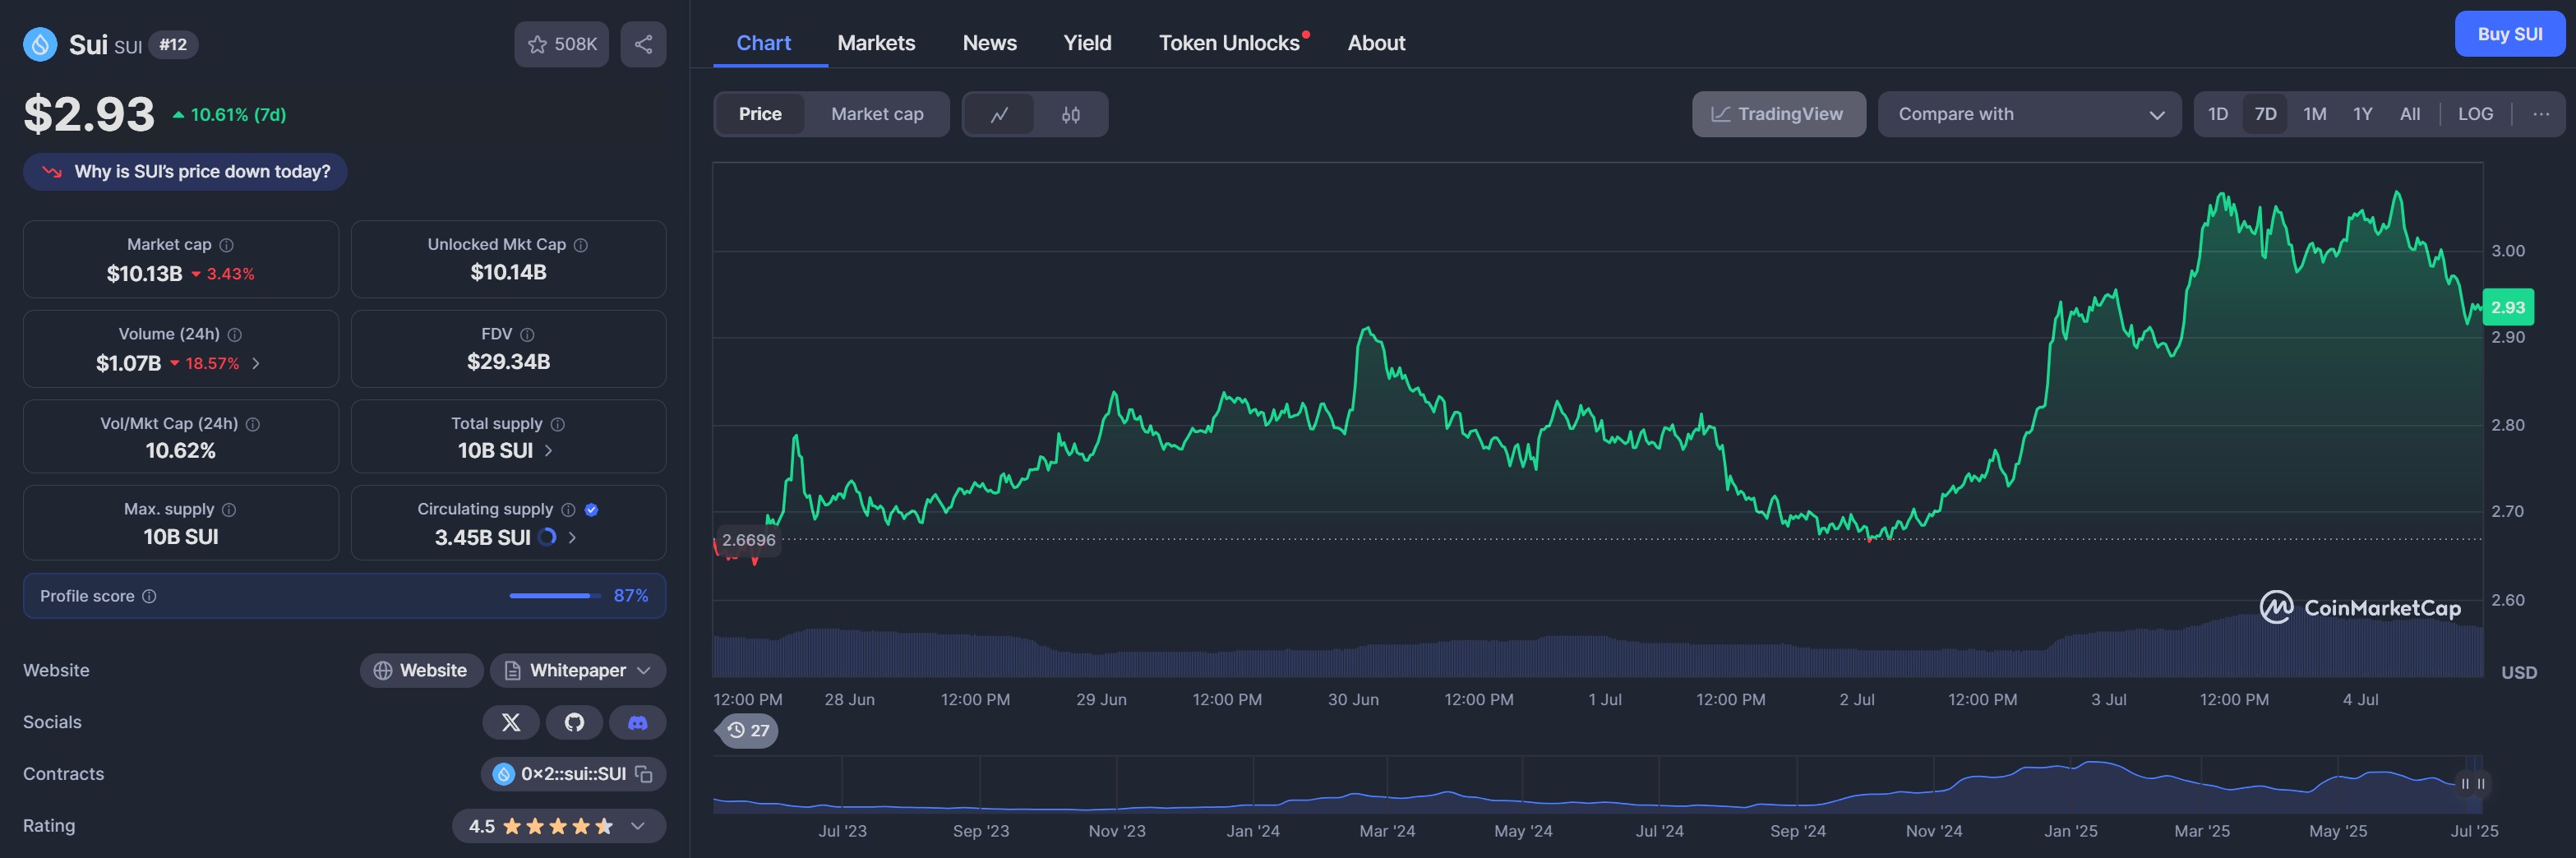This screenshot has width=2576, height=858.
Task: Set chart range to 7D
Action: 2265,114
